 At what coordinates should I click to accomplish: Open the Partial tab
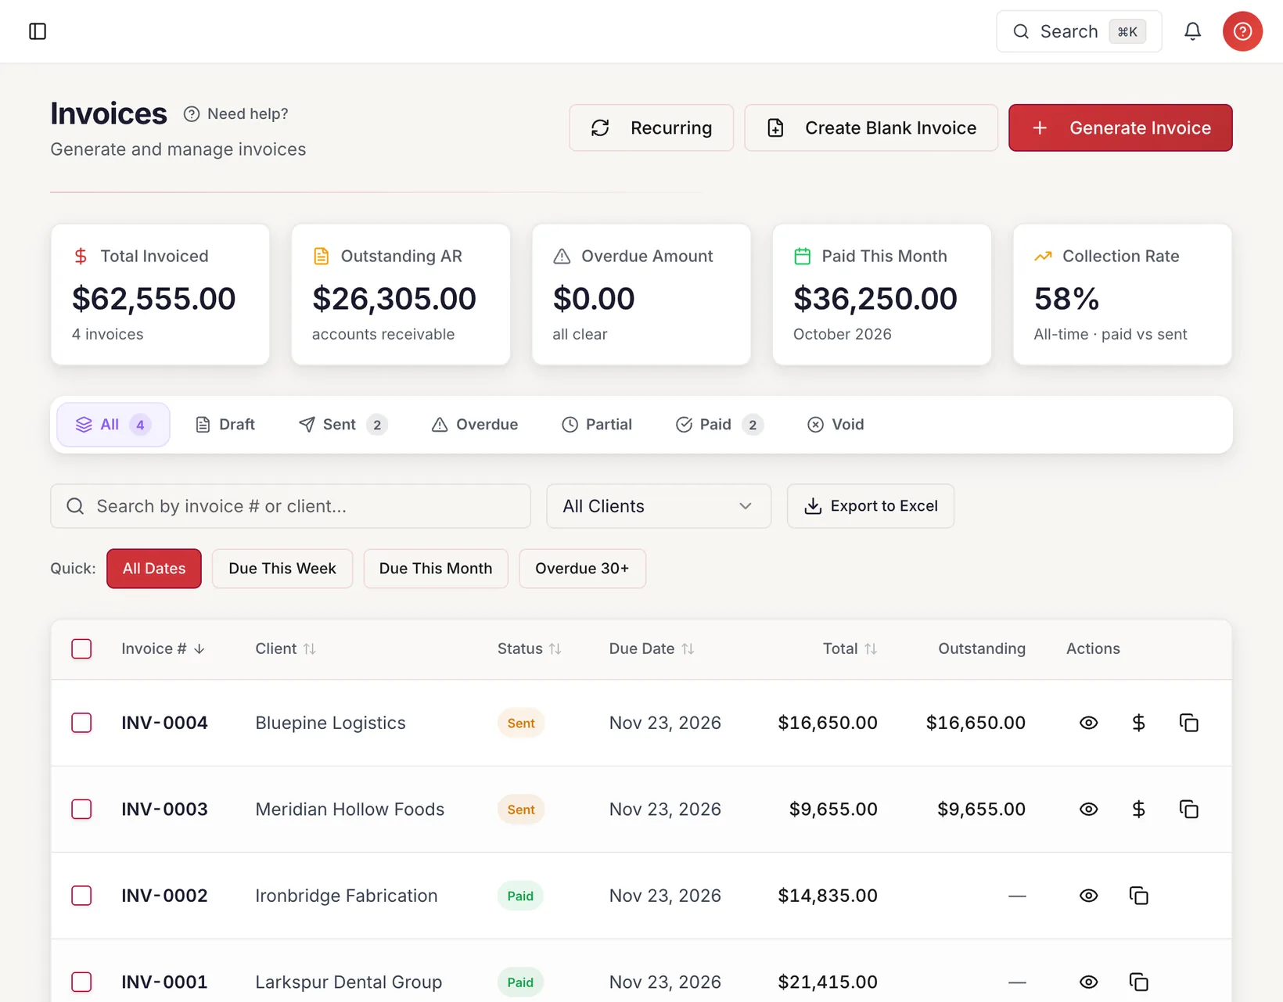(x=597, y=425)
